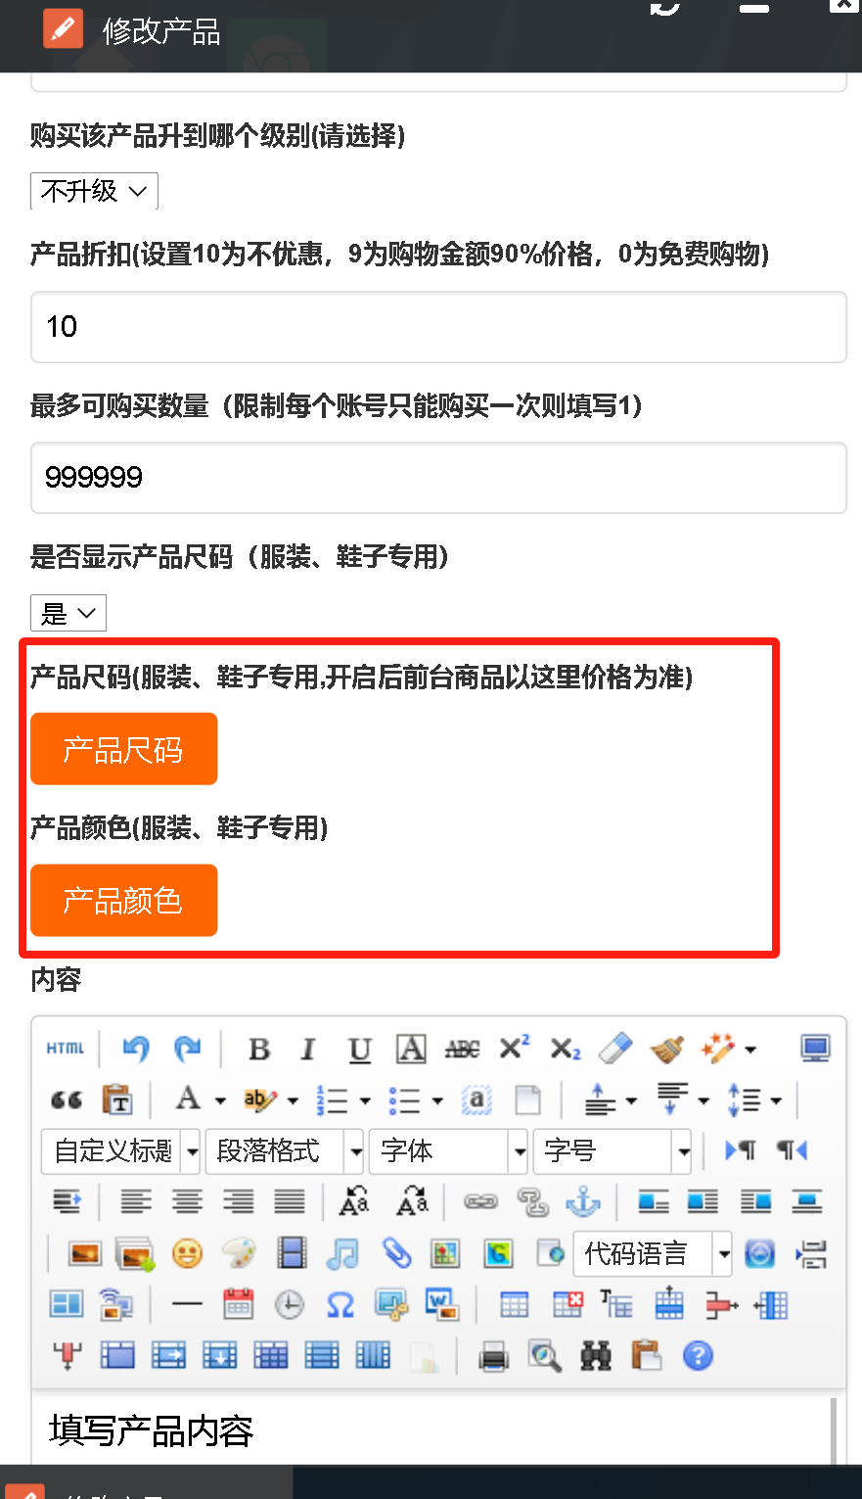Open the upgrade level dropdown 不升级
The height and width of the screenshot is (1499, 862).
click(x=94, y=191)
